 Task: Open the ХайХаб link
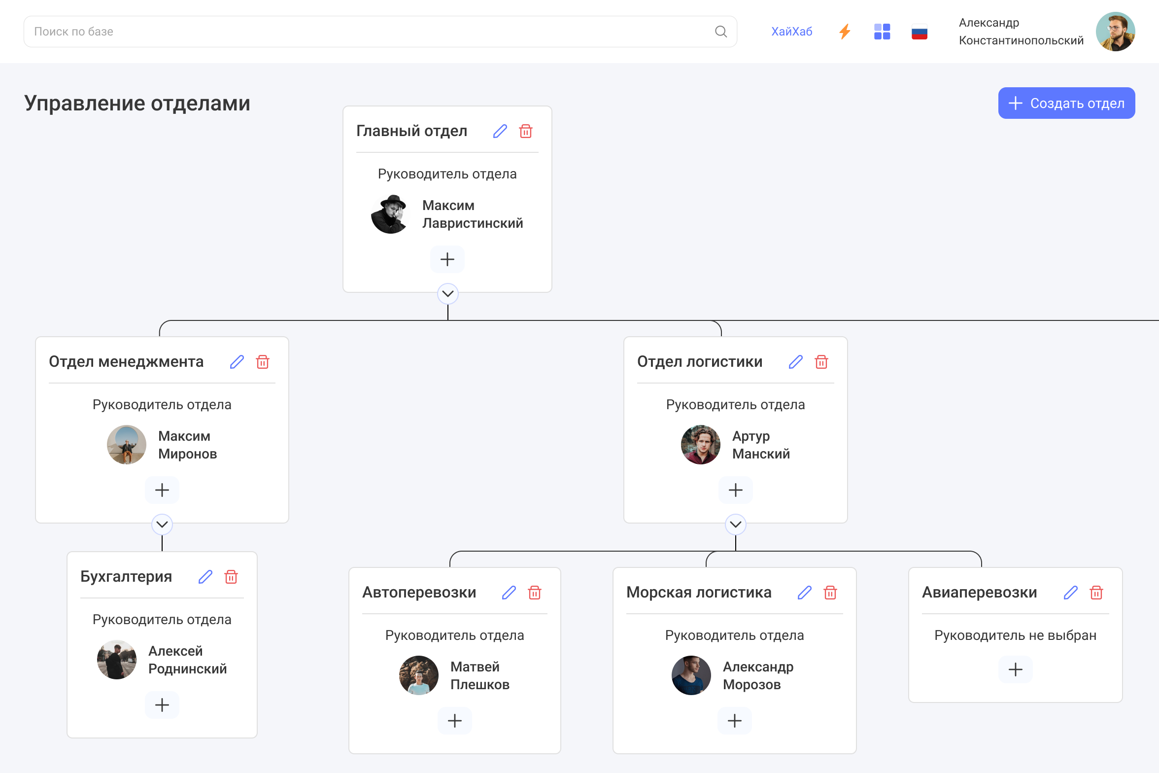(x=791, y=32)
